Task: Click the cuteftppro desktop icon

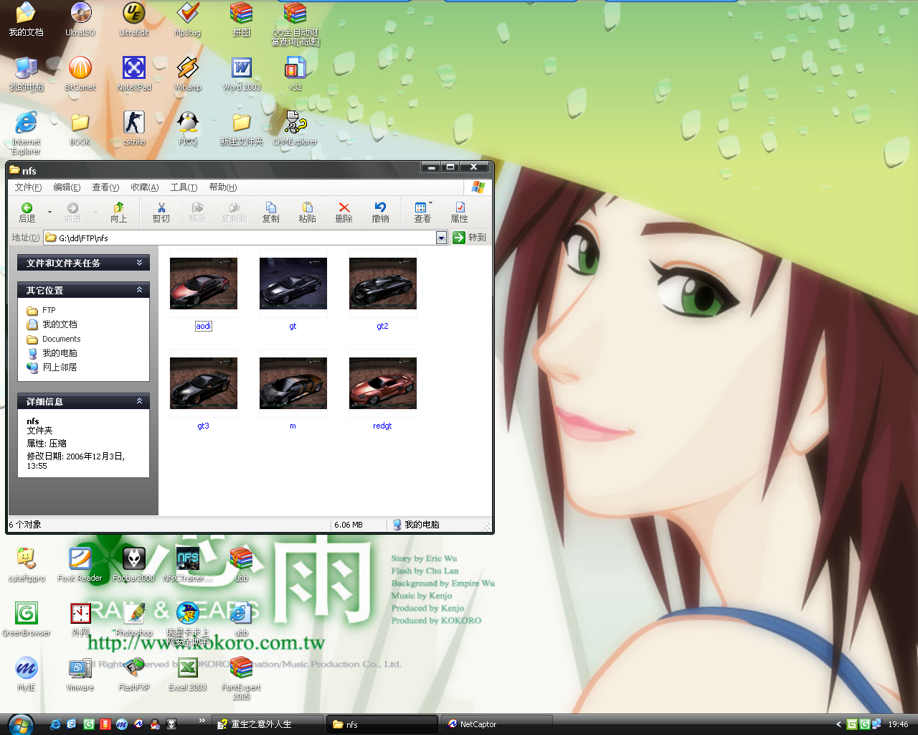Action: coord(26,565)
